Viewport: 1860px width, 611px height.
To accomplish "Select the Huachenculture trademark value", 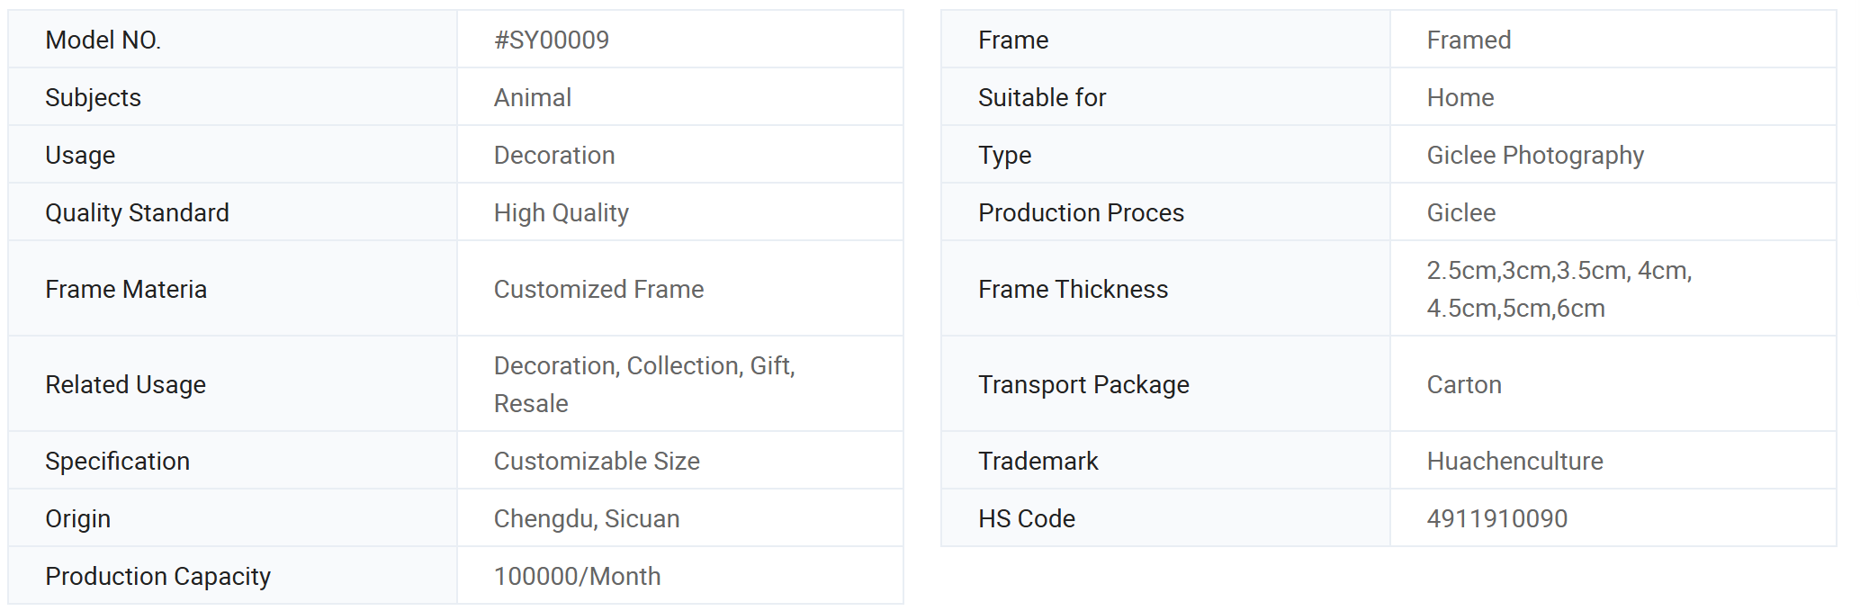I will tap(1514, 461).
